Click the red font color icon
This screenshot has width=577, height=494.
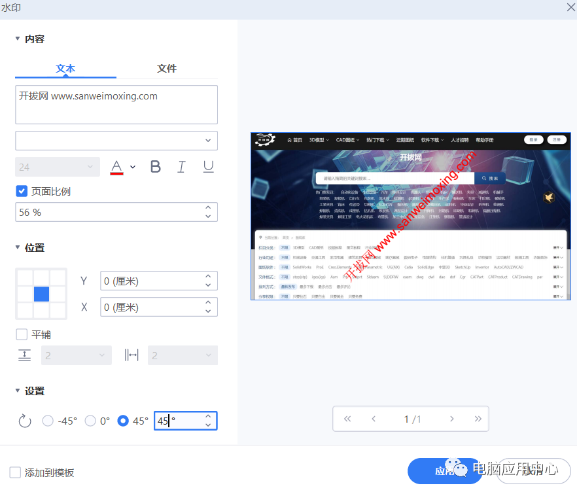click(x=116, y=168)
